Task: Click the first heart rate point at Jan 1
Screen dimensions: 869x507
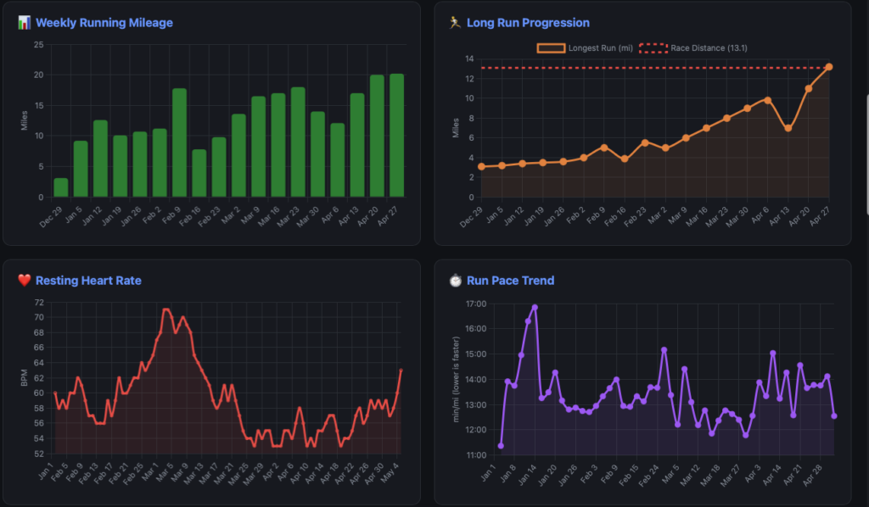Action: tap(55, 393)
